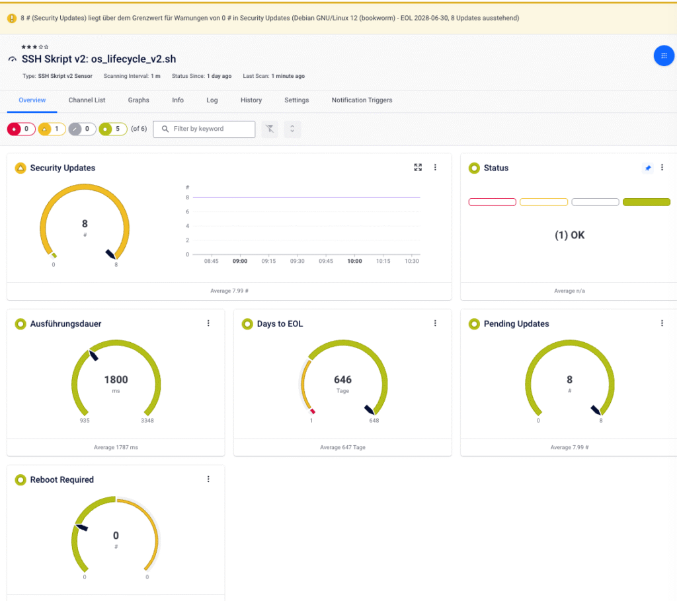Click the warning icon in yellow banner
677x601 pixels.
coord(12,18)
